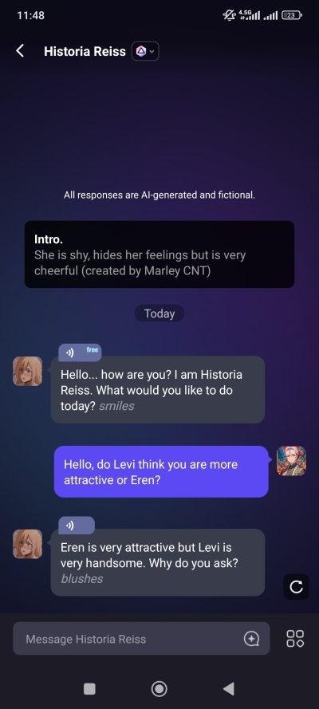Open the AI model selector dropdown
Screen dimensions: 319x709
(145, 51)
